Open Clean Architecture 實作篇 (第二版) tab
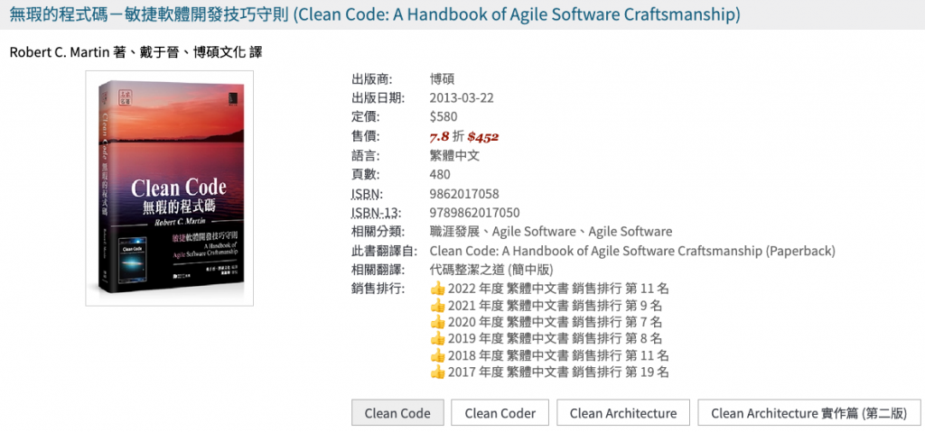 (808, 413)
